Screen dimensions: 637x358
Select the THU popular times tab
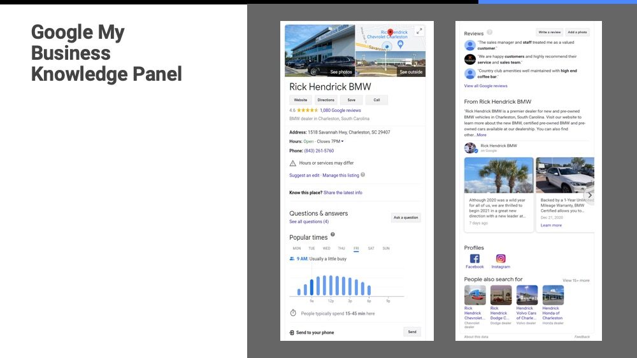(x=341, y=248)
